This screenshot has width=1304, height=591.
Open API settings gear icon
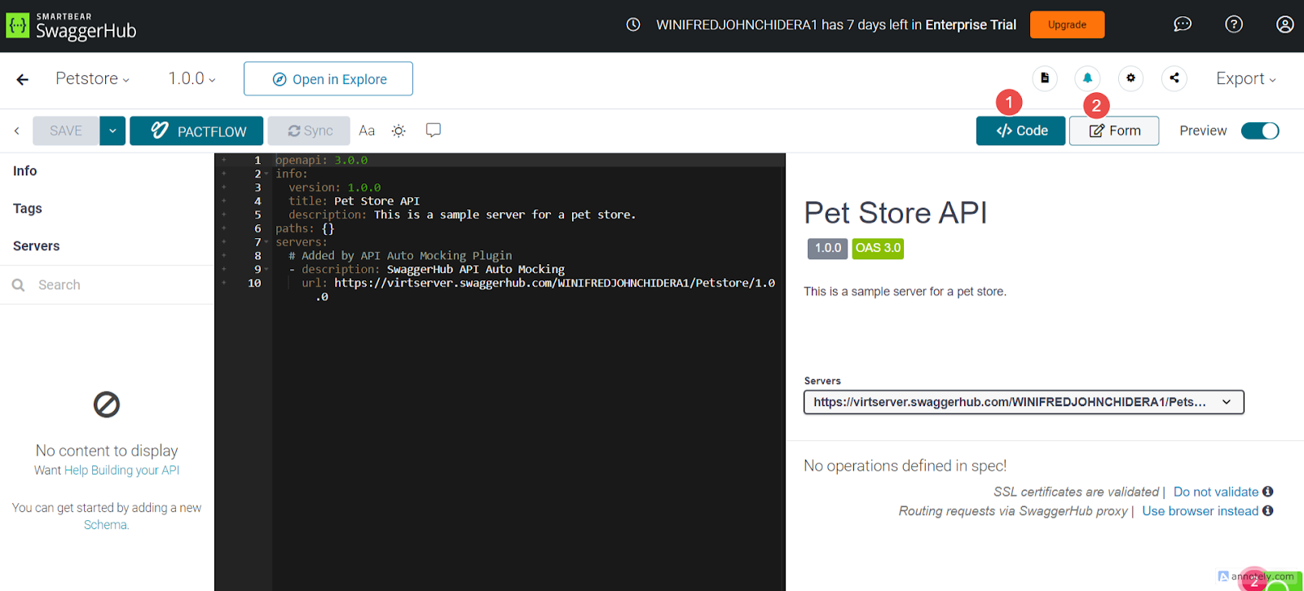1130,78
